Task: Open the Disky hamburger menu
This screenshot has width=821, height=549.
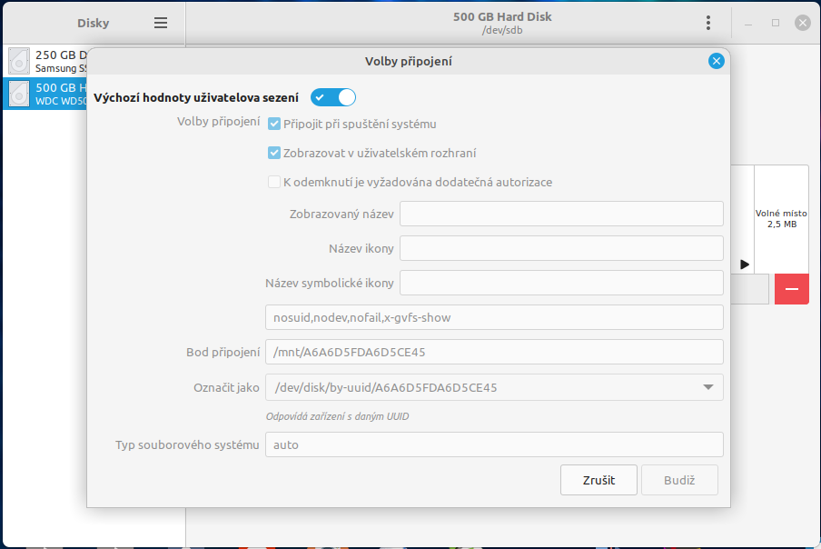Action: [161, 23]
